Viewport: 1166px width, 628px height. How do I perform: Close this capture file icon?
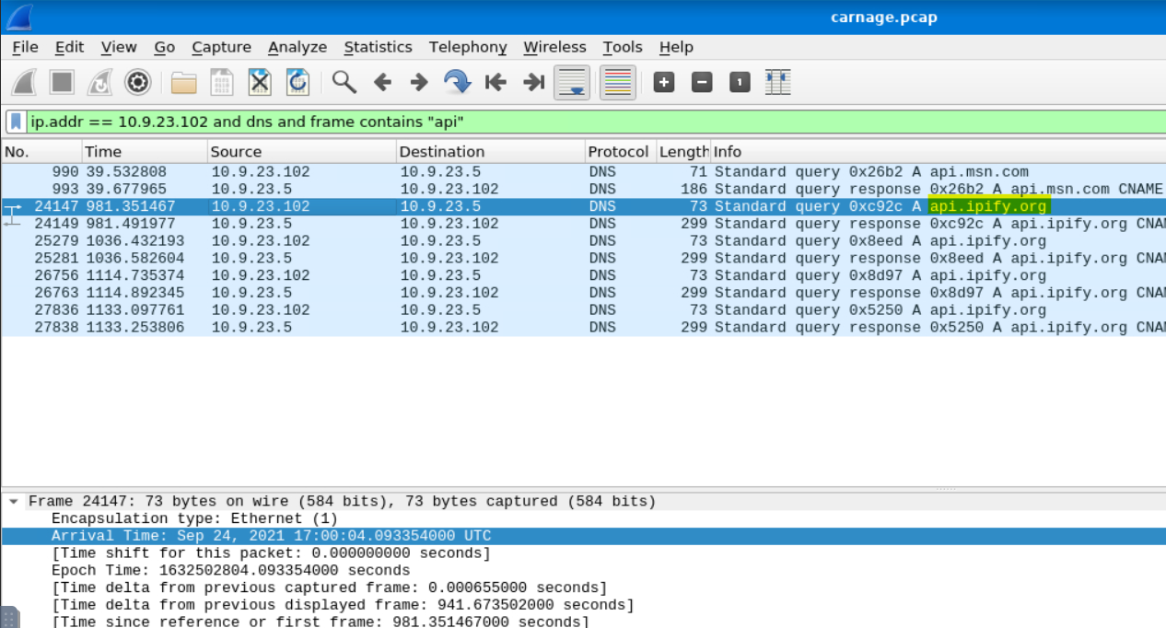click(x=261, y=83)
